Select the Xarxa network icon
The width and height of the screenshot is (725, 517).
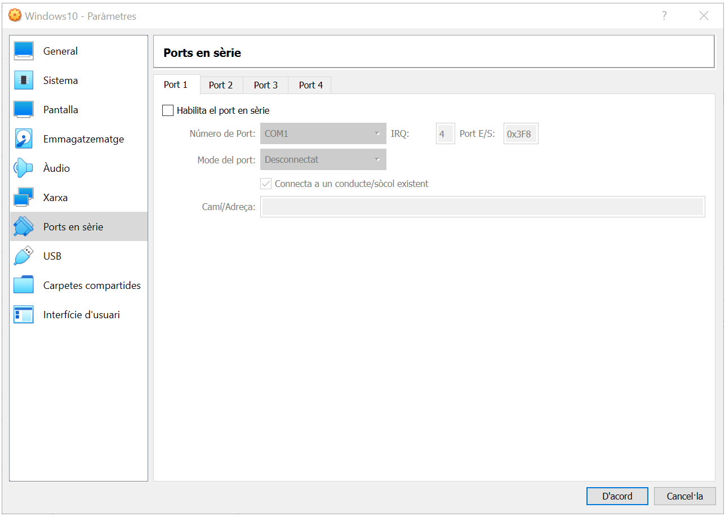pos(24,198)
